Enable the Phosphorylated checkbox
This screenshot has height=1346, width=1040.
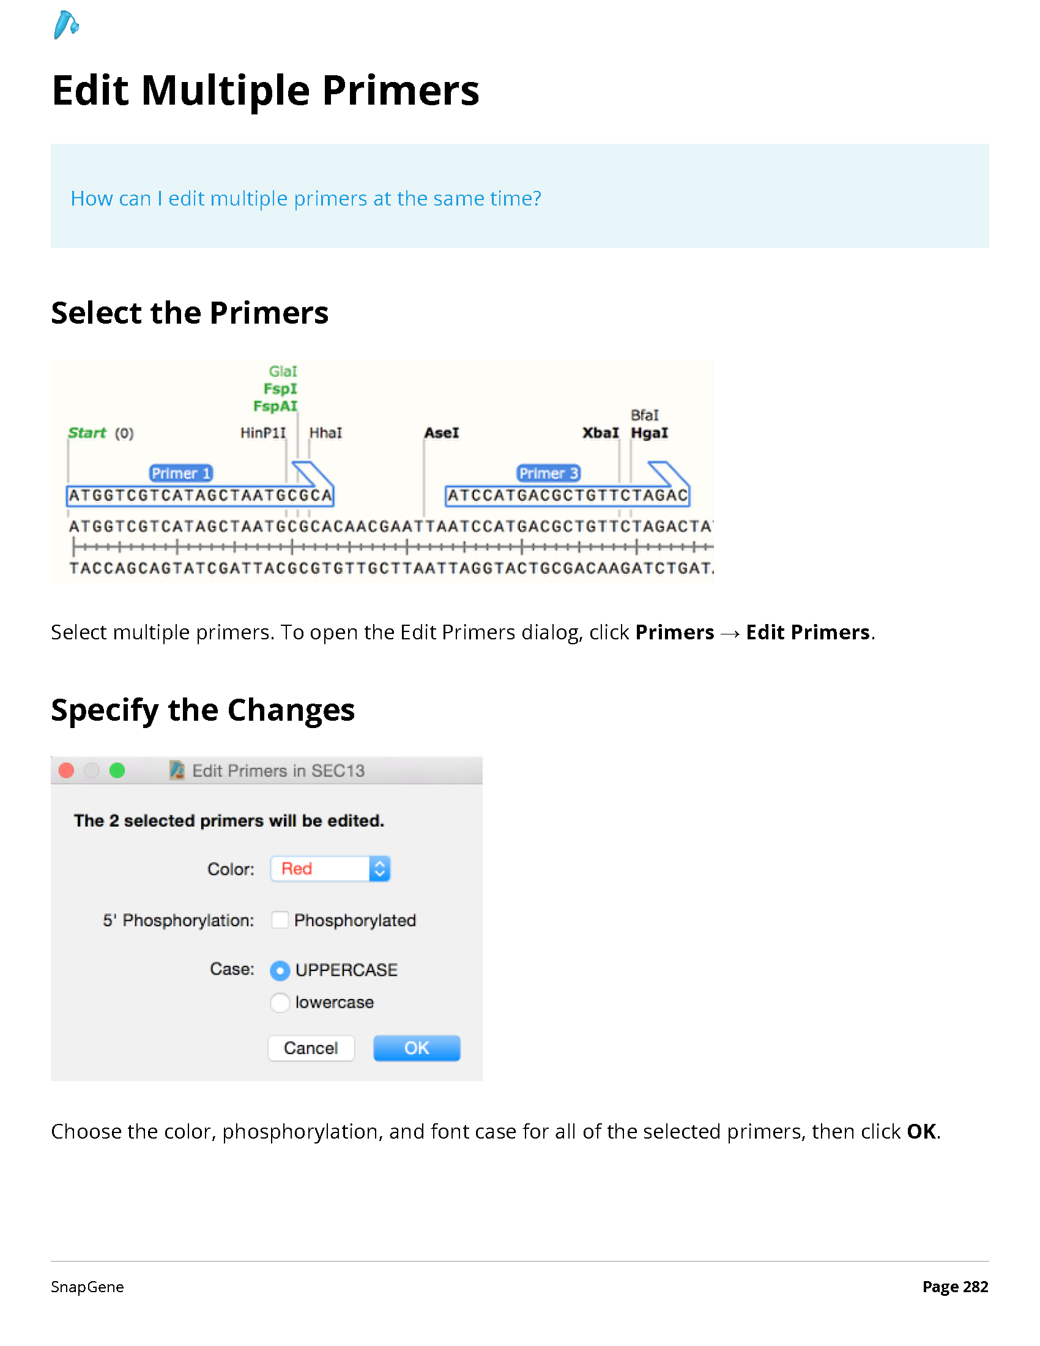coord(280,920)
